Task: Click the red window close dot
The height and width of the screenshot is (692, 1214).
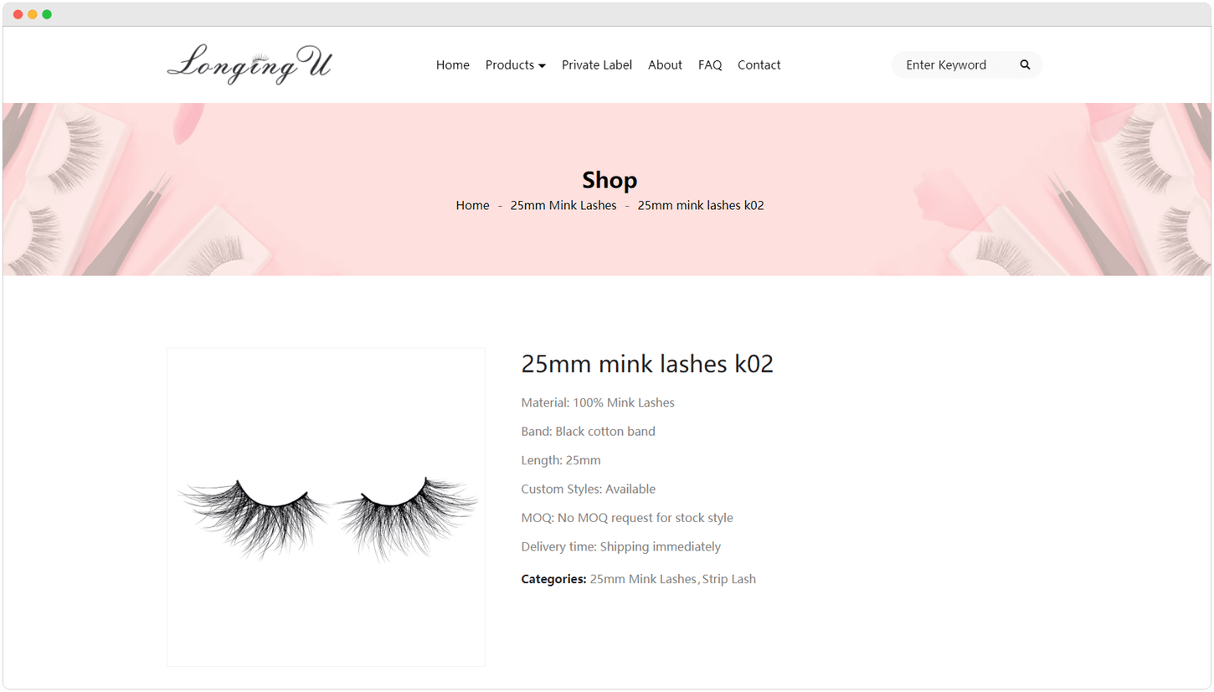Action: coord(18,14)
